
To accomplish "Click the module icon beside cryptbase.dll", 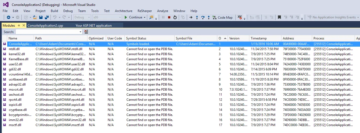I will 4,110.
